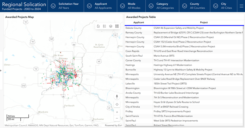
Task: Select the City of Anoka applicant cell
Action: (x=139, y=107)
